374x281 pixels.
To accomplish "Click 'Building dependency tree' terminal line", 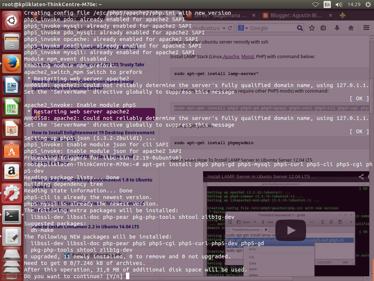I will 64,184.
